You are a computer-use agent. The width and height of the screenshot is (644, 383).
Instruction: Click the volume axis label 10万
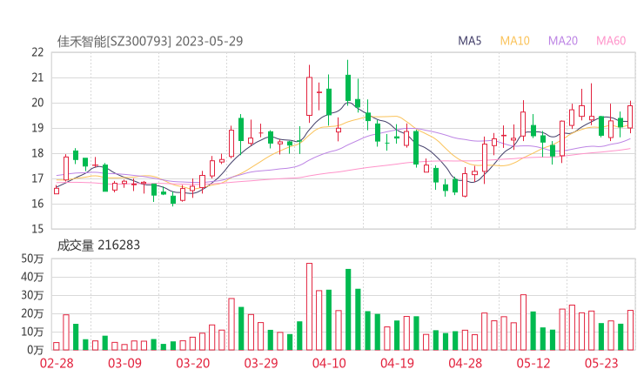pos(32,332)
